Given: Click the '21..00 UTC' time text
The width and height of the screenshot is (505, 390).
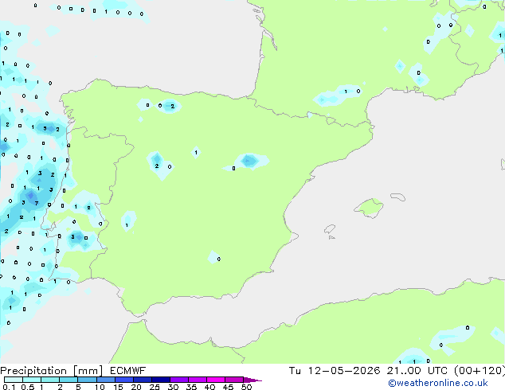Looking at the screenshot, I should pos(417,371).
